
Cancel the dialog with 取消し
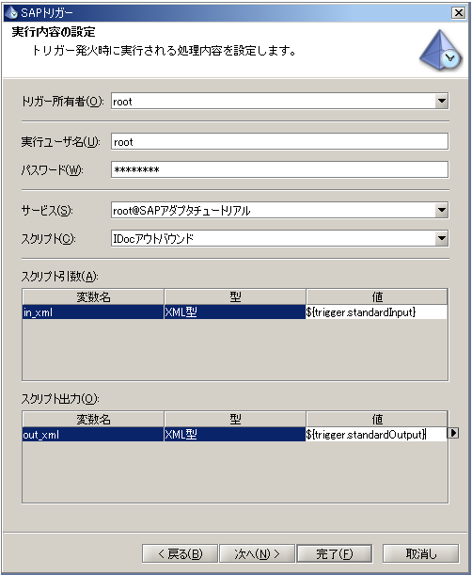click(420, 553)
